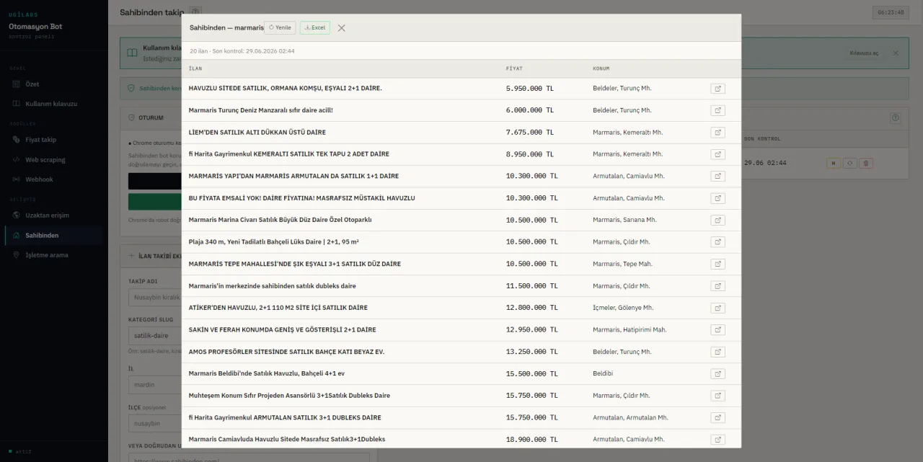
Task: Click the refresh icon in the tracker row
Action: 849,163
